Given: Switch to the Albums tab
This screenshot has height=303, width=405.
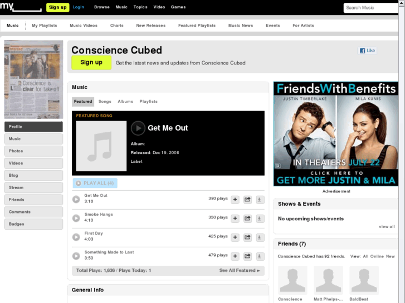Looking at the screenshot, I should tap(125, 102).
